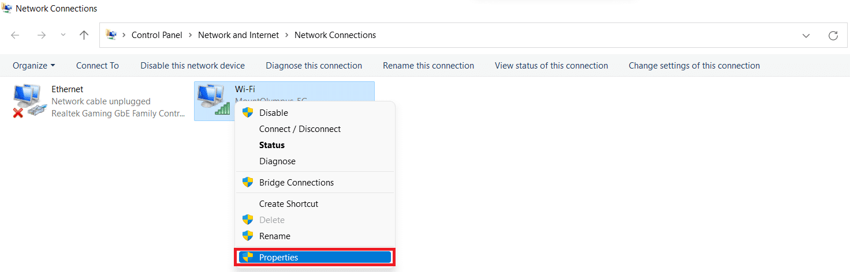Select the Wi-Fi adapter icon
Image resolution: width=850 pixels, height=272 pixels.
pos(212,99)
